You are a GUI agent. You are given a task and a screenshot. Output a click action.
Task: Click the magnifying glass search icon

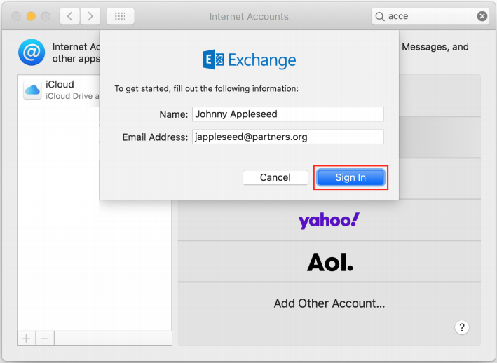380,16
